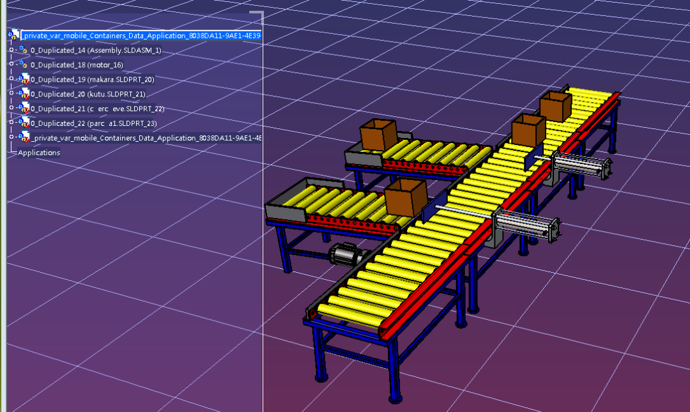Click the icon of 0_Duplicated_18 (motor_16)

(24, 65)
